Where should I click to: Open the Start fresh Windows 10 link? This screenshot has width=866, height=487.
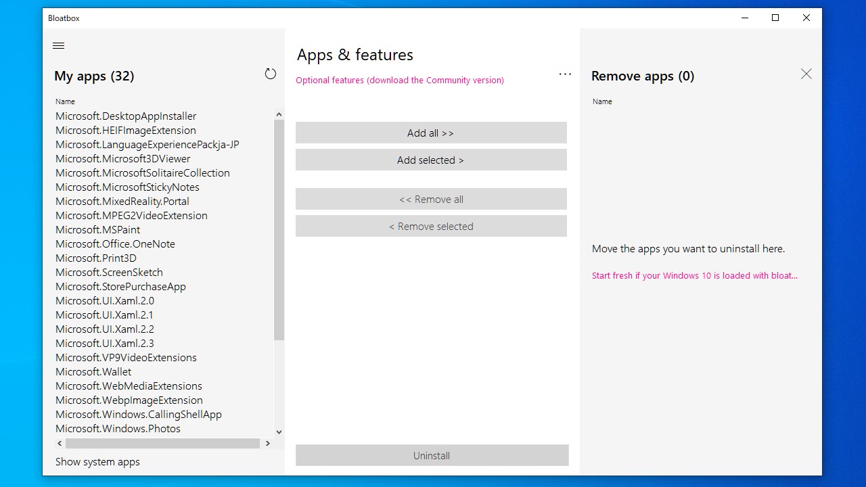(x=695, y=275)
